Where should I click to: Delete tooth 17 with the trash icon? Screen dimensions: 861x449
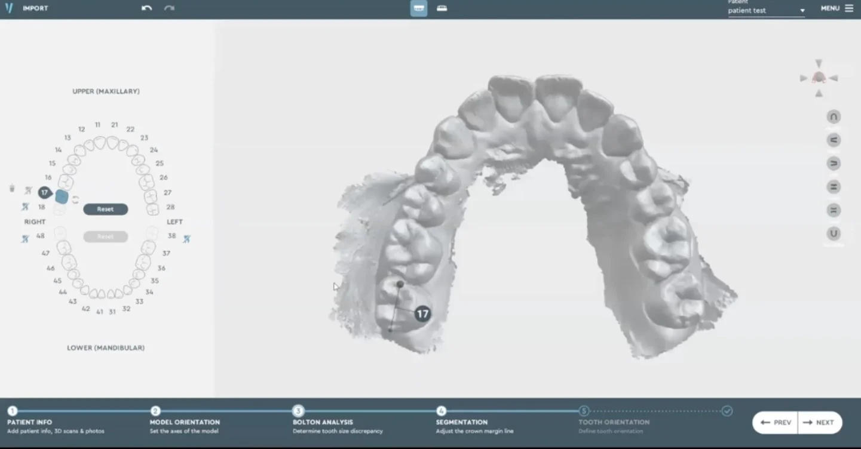[x=12, y=189]
